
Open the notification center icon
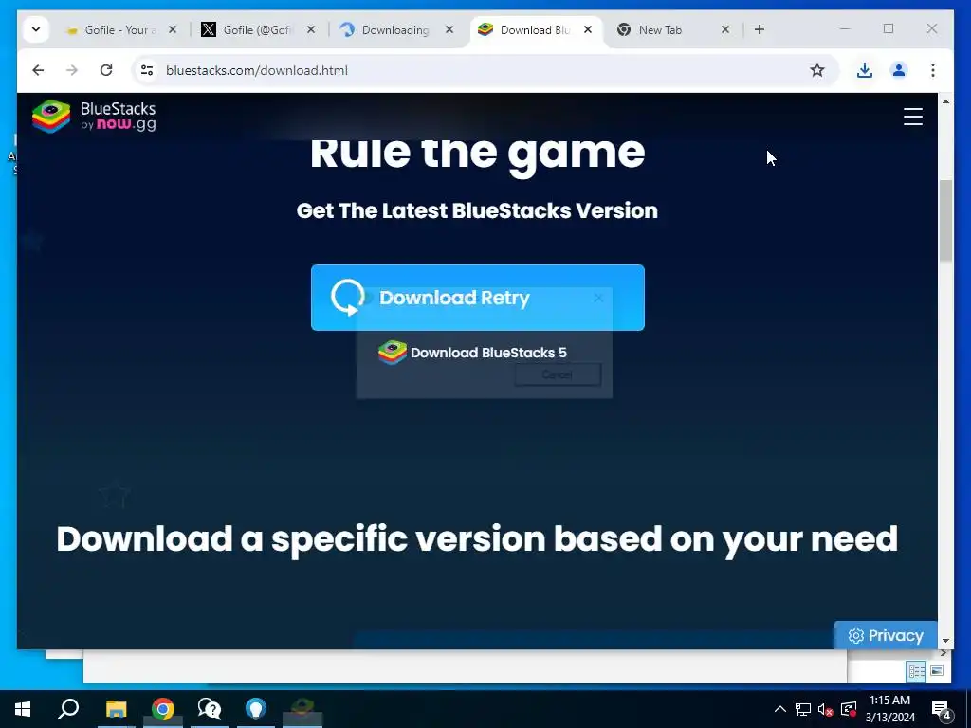pos(942,709)
